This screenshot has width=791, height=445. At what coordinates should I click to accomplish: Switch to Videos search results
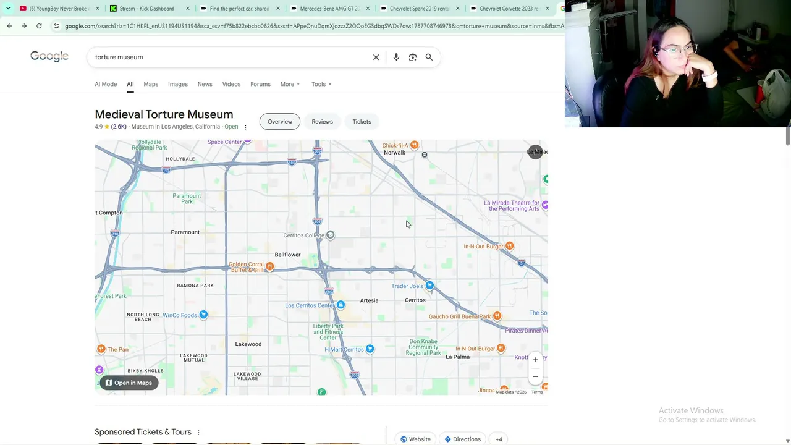pyautogui.click(x=231, y=84)
